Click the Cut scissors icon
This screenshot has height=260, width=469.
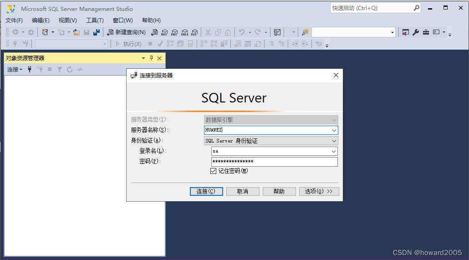pyautogui.click(x=208, y=32)
